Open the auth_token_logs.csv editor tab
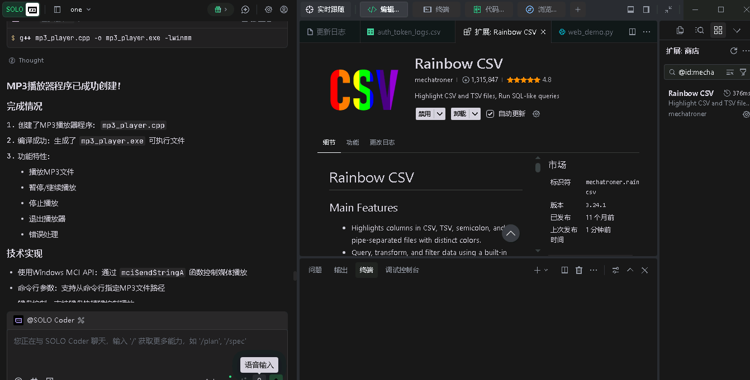 [x=408, y=32]
